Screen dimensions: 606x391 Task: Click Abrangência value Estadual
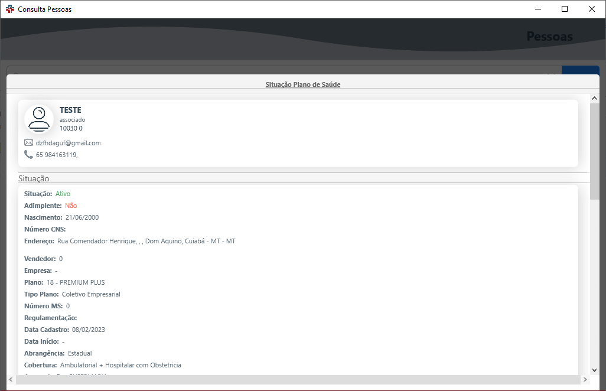pos(80,354)
